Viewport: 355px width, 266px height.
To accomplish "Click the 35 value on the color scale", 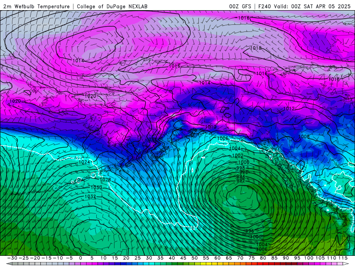I will (160, 258).
